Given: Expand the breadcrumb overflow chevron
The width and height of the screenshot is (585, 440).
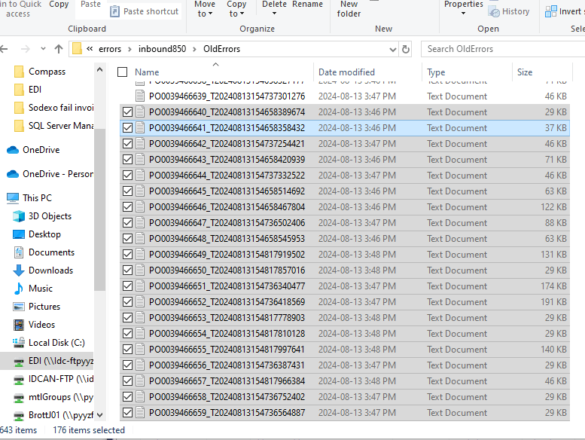Looking at the screenshot, I should click(x=90, y=49).
